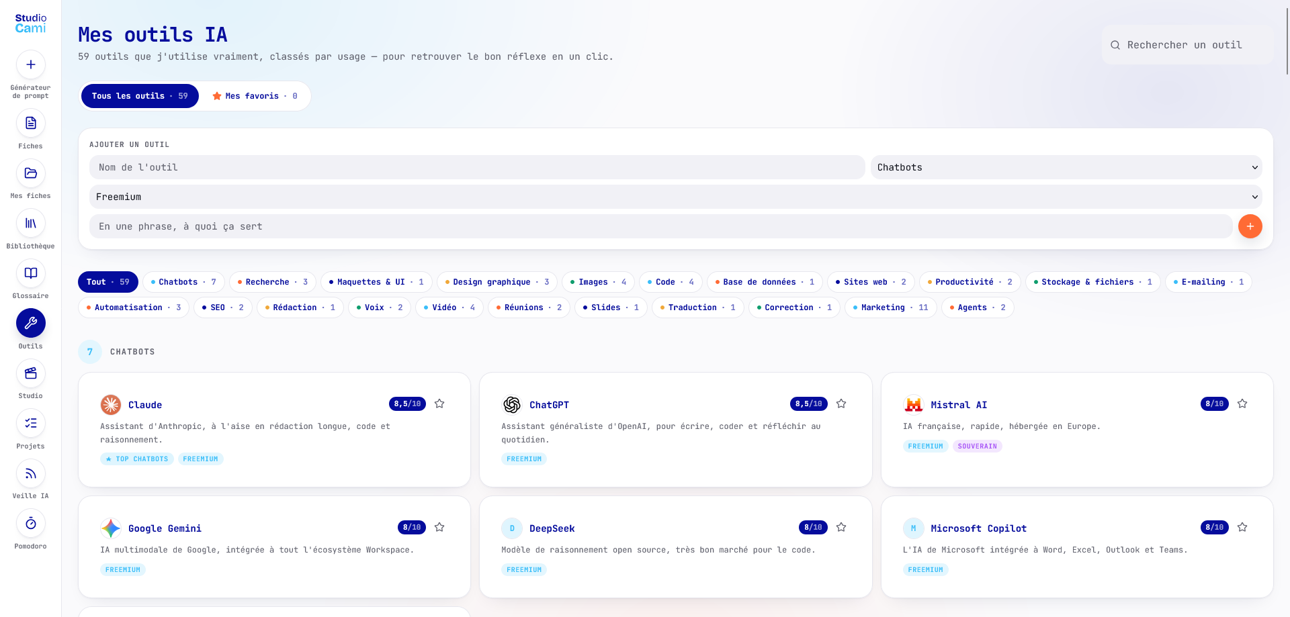Click the tool description phrase field
Viewport: 1290px width, 617px height.
tap(661, 226)
